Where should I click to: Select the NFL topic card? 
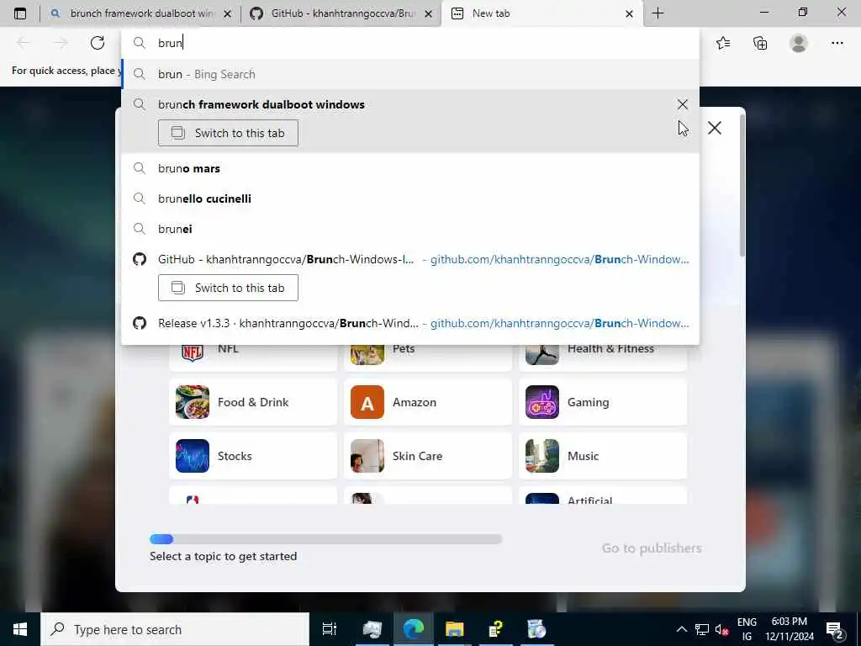[253, 357]
